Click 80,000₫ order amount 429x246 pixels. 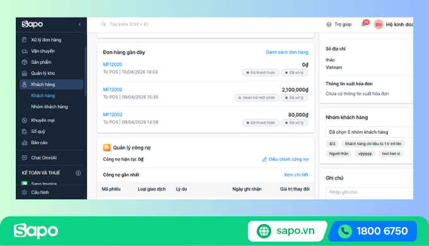pyautogui.click(x=298, y=115)
